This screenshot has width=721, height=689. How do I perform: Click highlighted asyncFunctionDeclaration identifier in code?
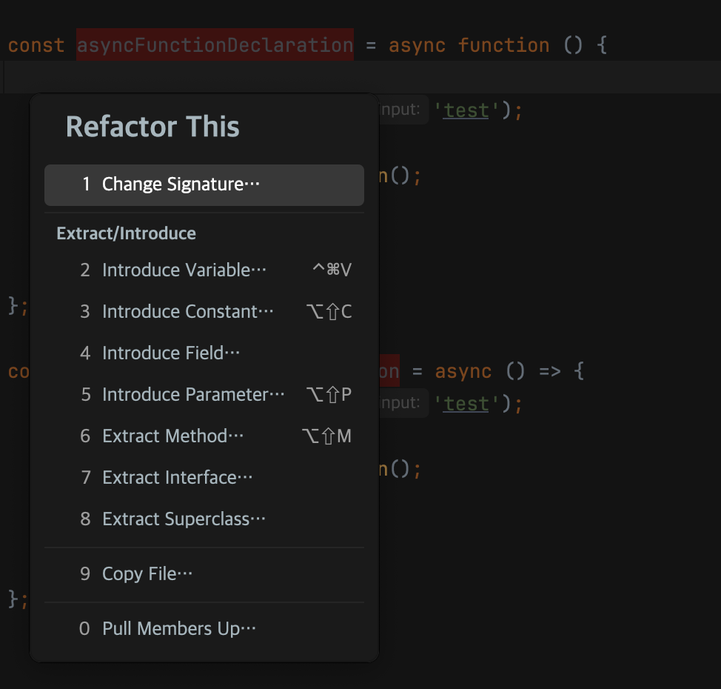[x=215, y=45]
